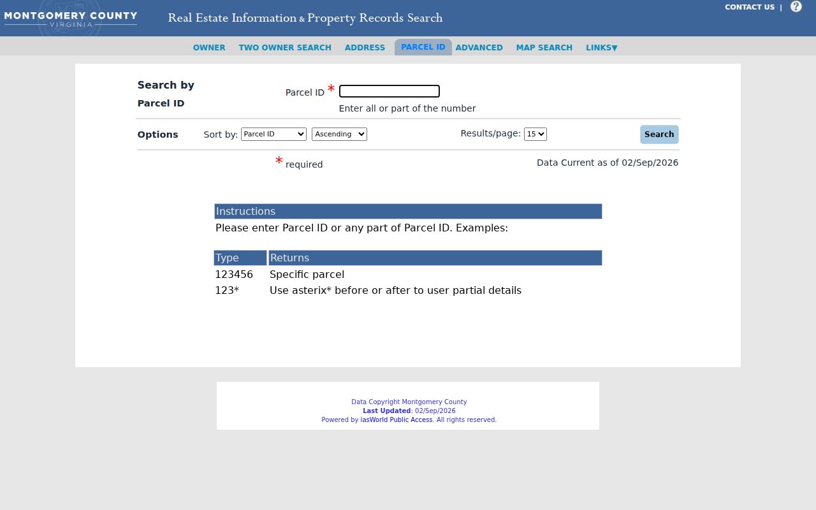Click the 'Enter all or part of the number' hint
Screen dimensions: 816x510
click(x=407, y=108)
